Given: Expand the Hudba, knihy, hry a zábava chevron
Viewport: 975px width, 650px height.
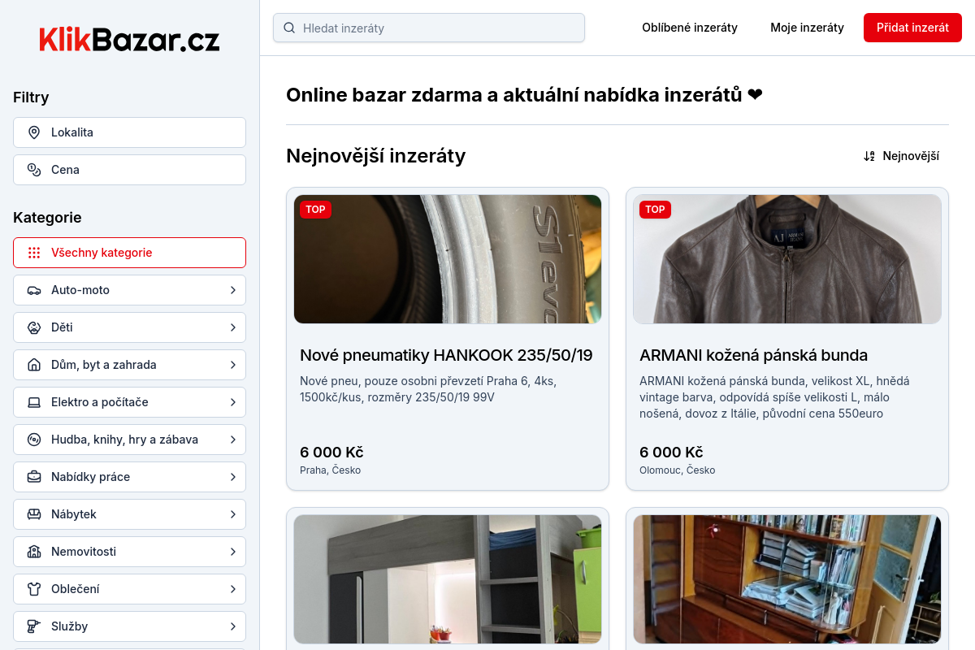Looking at the screenshot, I should 232,440.
